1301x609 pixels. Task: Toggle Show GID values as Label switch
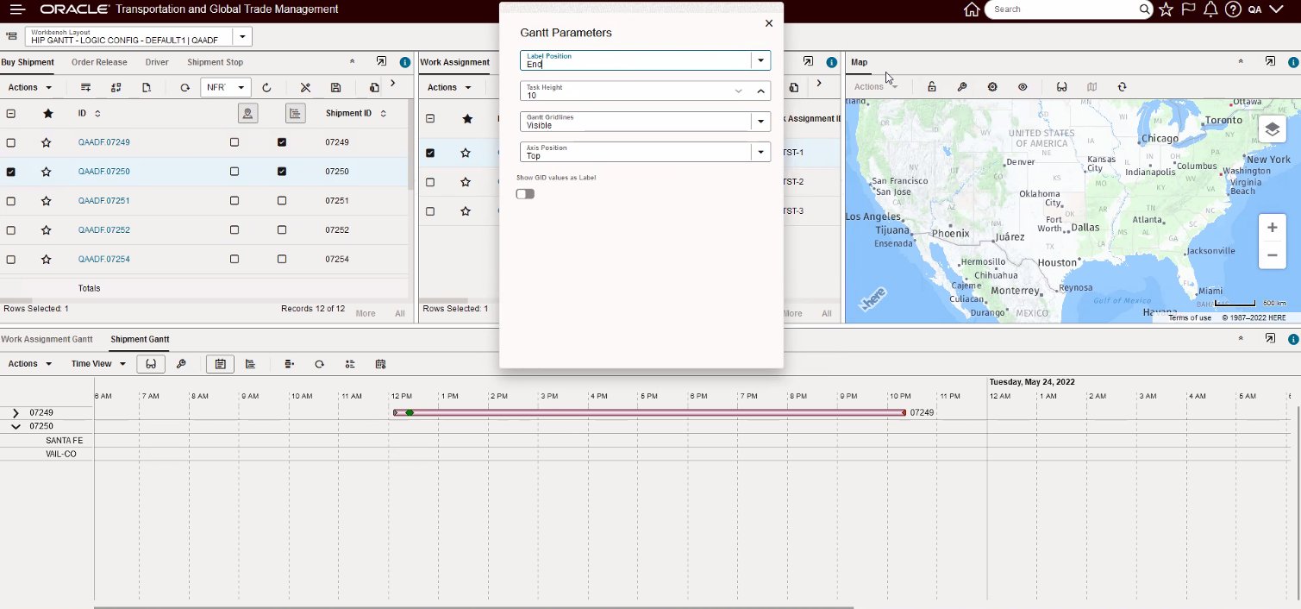click(x=525, y=194)
